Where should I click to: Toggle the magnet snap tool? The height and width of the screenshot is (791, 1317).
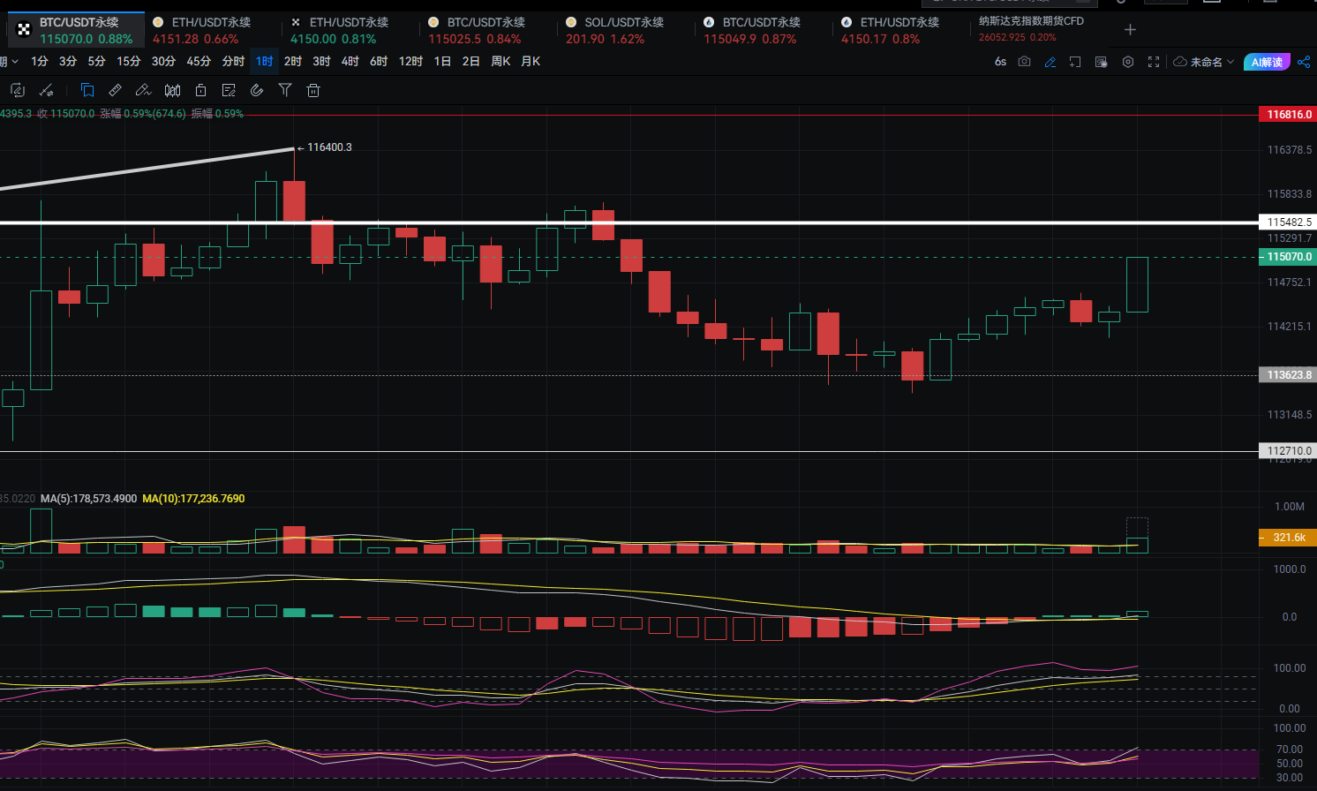(x=257, y=90)
